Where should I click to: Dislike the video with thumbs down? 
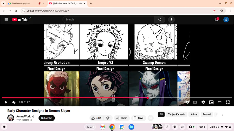108,118
